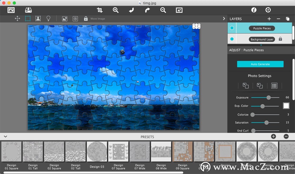Click the undo arrow

click(x=131, y=10)
